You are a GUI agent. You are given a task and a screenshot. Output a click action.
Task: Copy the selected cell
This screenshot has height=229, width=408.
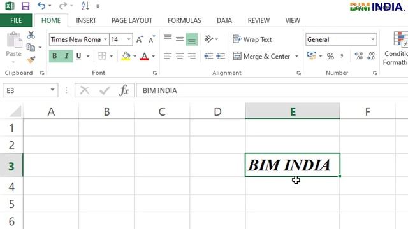[31, 47]
